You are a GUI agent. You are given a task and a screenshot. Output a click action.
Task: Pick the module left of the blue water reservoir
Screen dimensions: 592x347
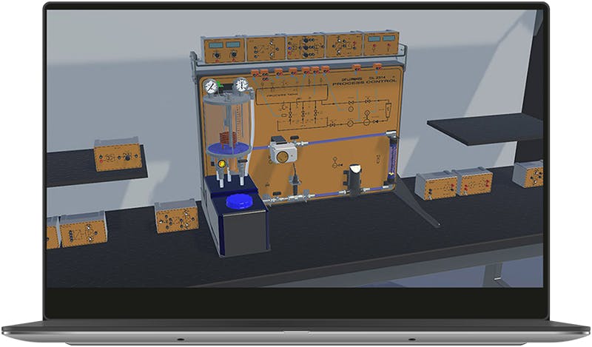click(x=177, y=216)
